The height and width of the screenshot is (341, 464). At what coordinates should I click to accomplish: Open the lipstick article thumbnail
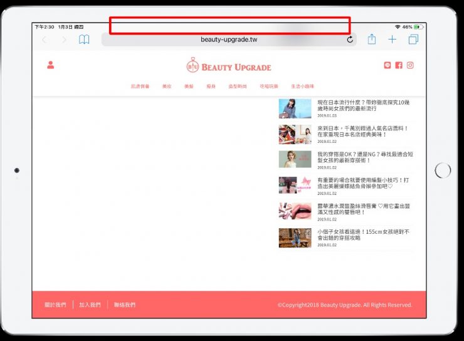click(295, 211)
